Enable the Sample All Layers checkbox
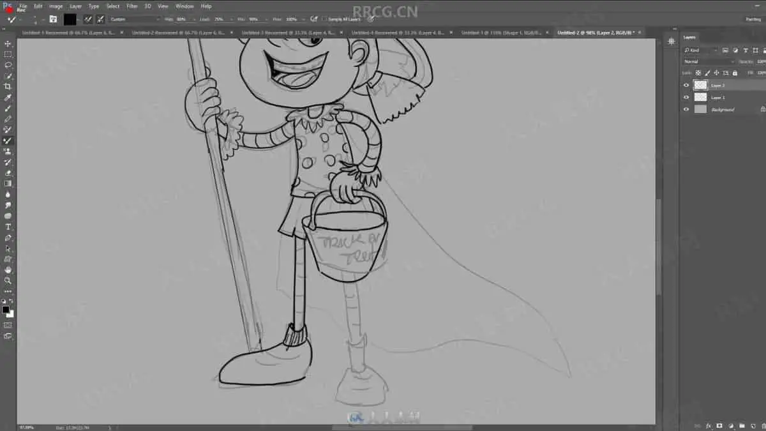766x431 pixels. pyautogui.click(x=324, y=19)
